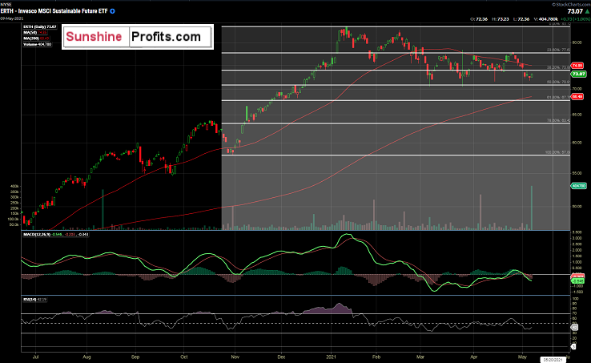Screen dimensions: 591x363
Task: Click the tall green volume bar in May
Action: click(532, 208)
